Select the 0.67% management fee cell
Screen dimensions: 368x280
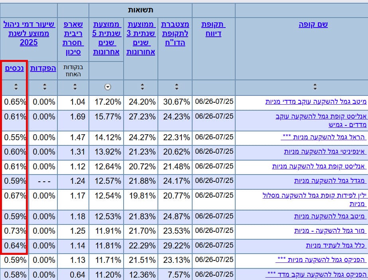coord(14,200)
